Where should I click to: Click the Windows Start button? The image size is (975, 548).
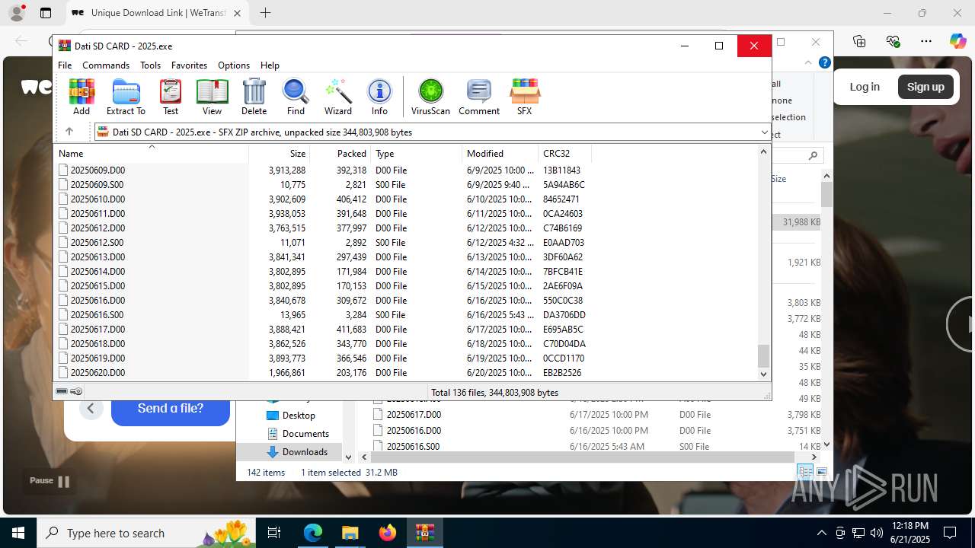[x=18, y=533]
